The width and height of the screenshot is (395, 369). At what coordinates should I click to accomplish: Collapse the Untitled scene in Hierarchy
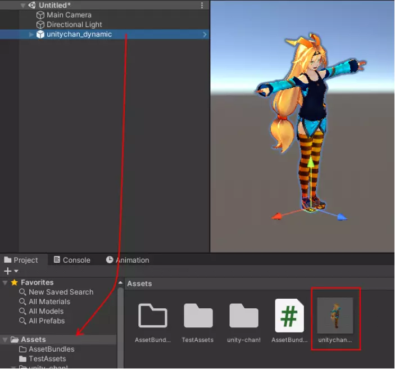pyautogui.click(x=23, y=5)
